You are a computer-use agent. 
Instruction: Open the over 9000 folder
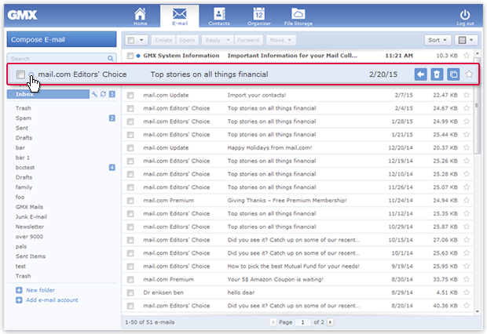click(x=29, y=236)
